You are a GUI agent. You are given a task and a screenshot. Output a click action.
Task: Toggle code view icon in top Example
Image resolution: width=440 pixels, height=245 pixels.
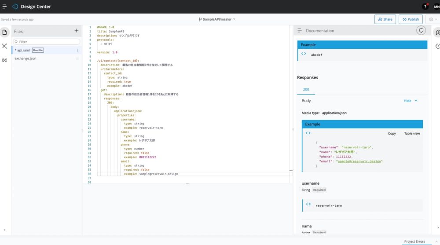tap(304, 54)
